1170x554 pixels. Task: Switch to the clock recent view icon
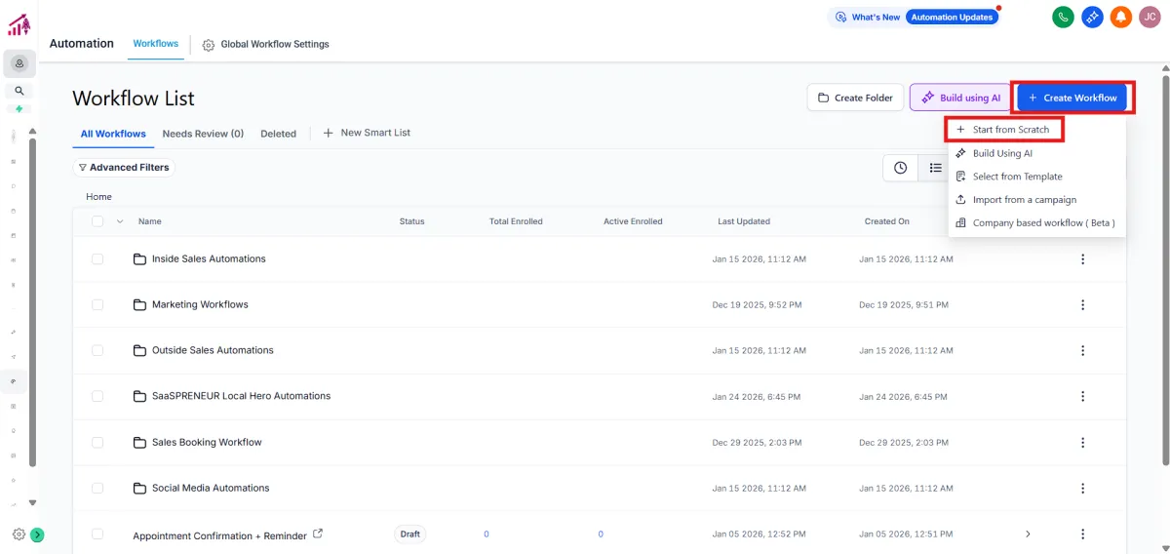[900, 168]
